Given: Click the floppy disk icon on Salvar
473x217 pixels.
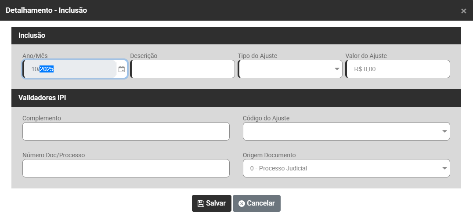Looking at the screenshot, I should pos(201,203).
